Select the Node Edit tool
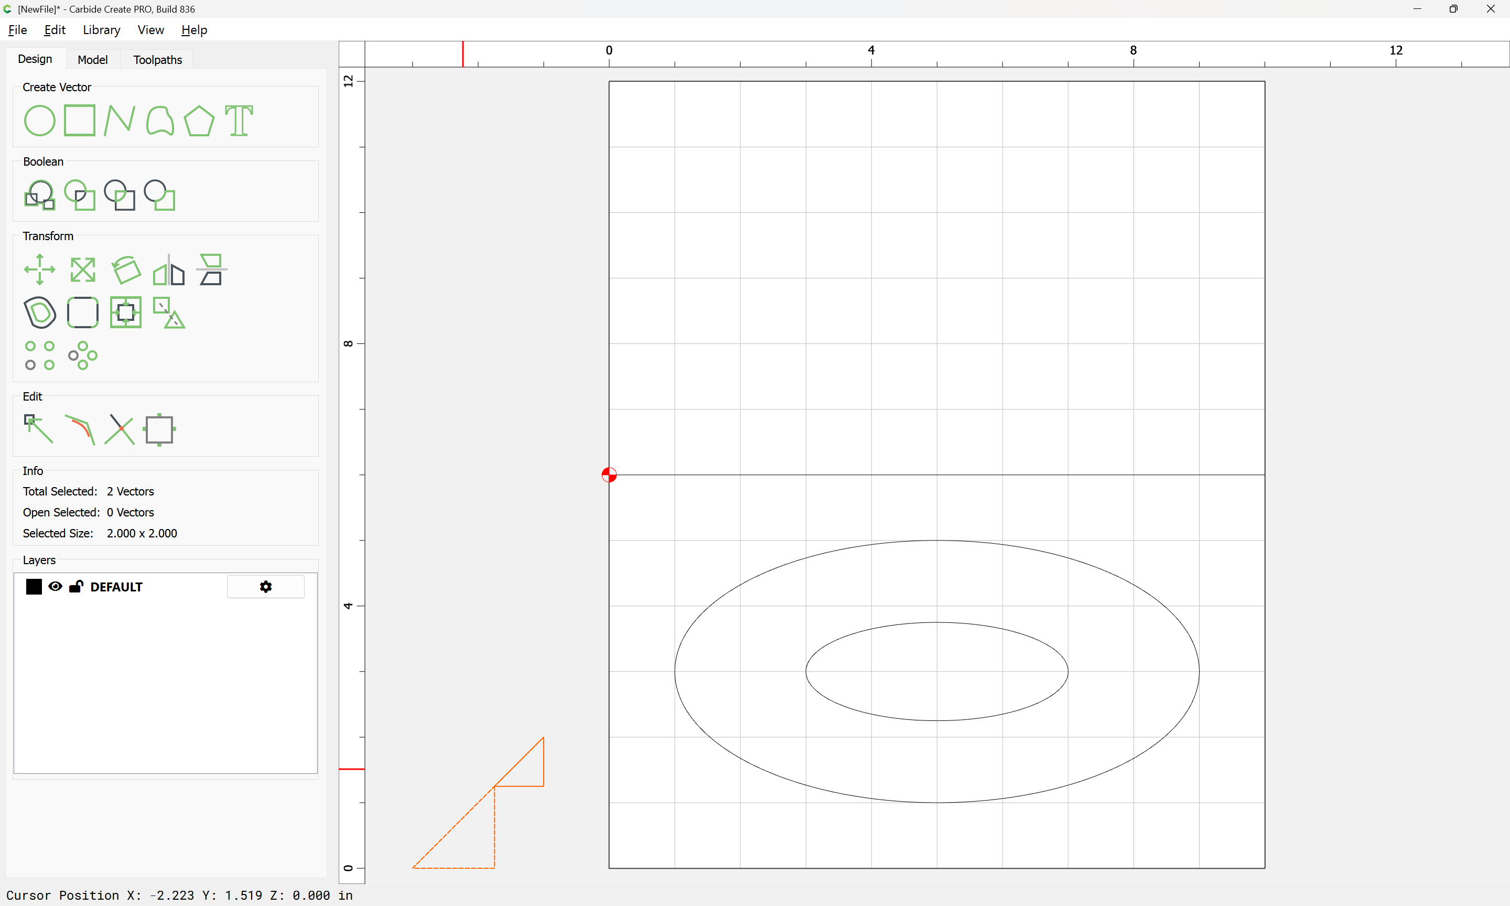The image size is (1510, 906). tap(39, 429)
